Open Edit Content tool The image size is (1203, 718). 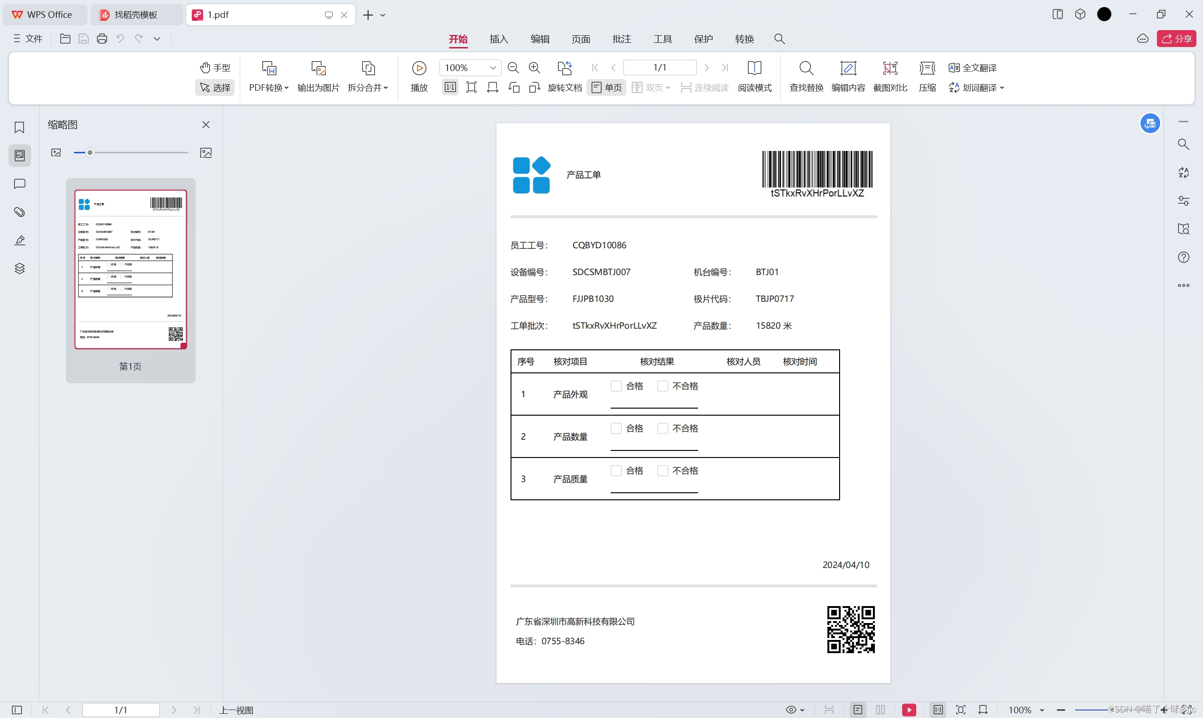point(849,77)
